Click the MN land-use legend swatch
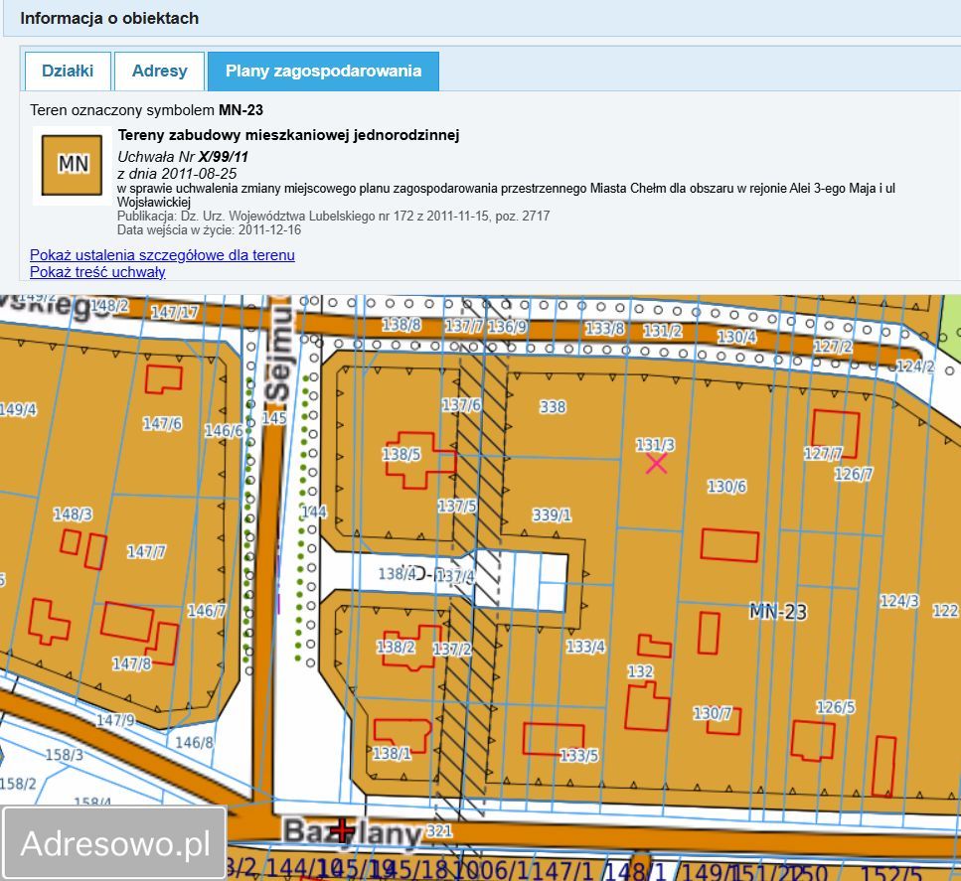The height and width of the screenshot is (881, 961). tap(72, 166)
